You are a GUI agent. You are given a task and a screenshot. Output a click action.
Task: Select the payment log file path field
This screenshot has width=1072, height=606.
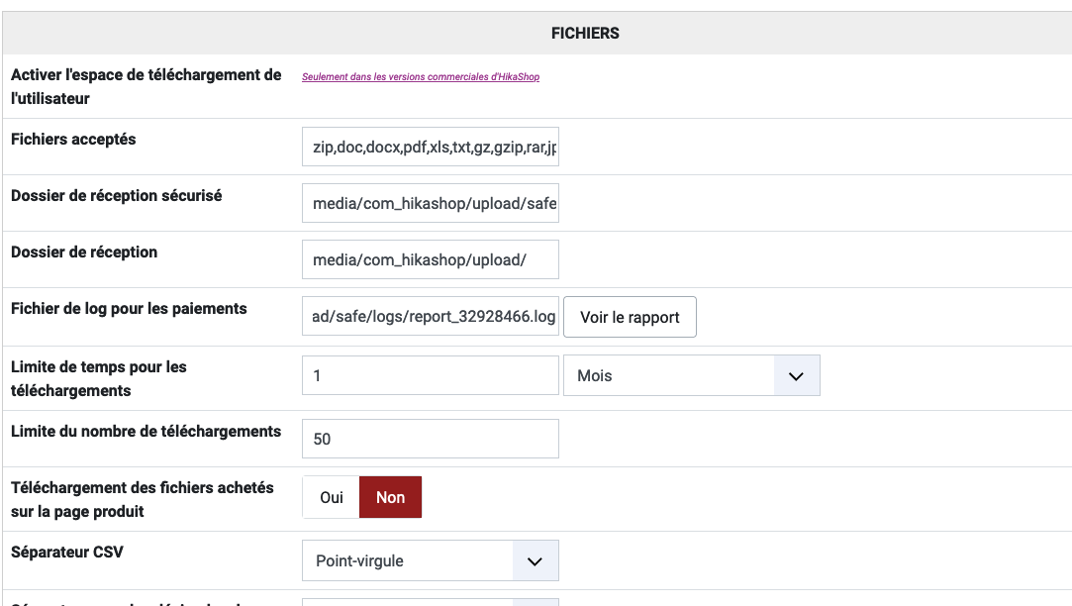pyautogui.click(x=430, y=317)
